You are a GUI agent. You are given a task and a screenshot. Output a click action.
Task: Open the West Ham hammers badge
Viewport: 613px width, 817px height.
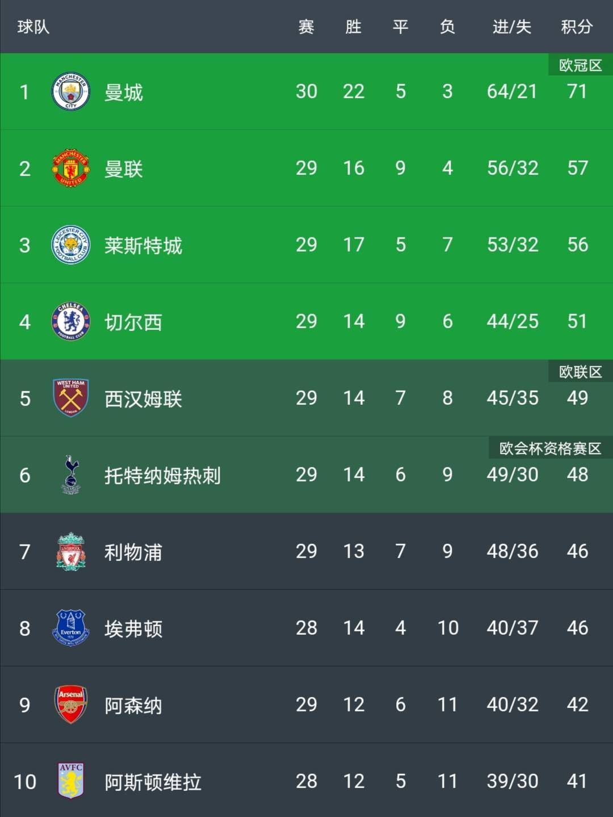tap(71, 398)
